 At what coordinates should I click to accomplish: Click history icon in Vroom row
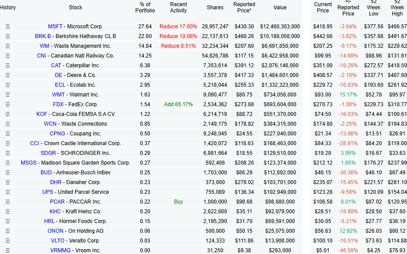pos(8,250)
